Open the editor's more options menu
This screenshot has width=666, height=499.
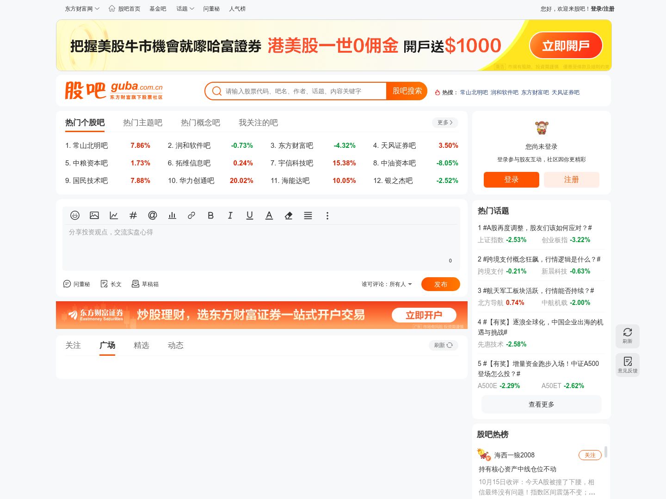327,215
